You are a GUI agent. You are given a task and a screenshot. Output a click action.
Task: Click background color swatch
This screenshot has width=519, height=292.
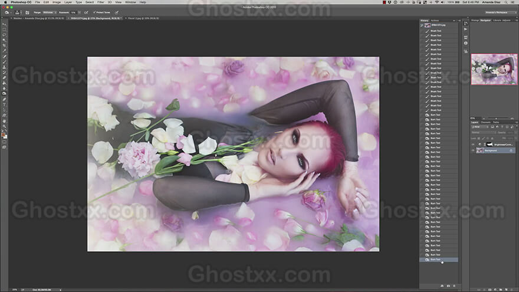click(5, 136)
